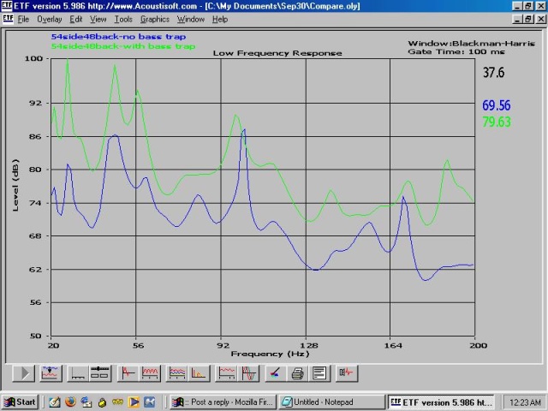The width and height of the screenshot is (548, 411).
Task: Click the red frequency response line icon
Action: click(226, 373)
